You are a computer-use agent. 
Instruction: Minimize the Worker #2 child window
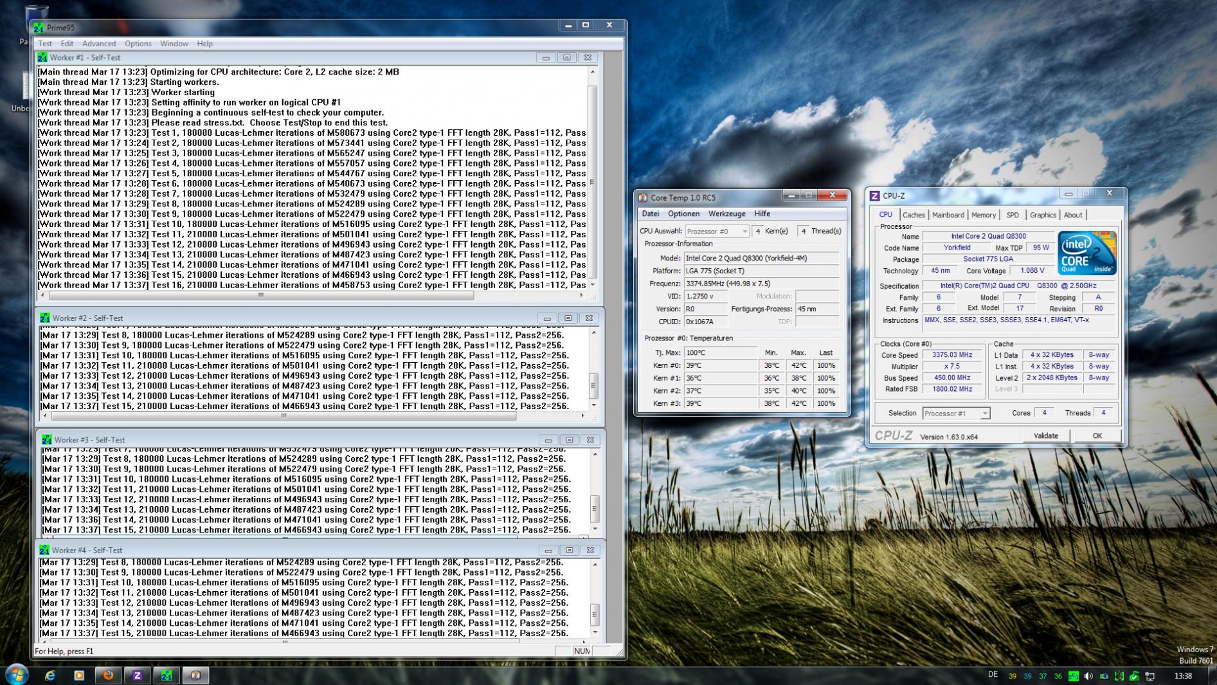click(547, 318)
